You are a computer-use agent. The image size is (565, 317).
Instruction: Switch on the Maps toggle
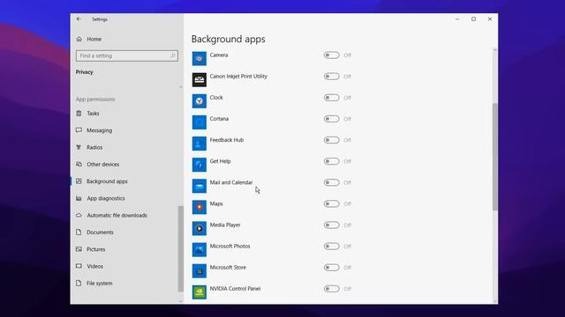332,203
